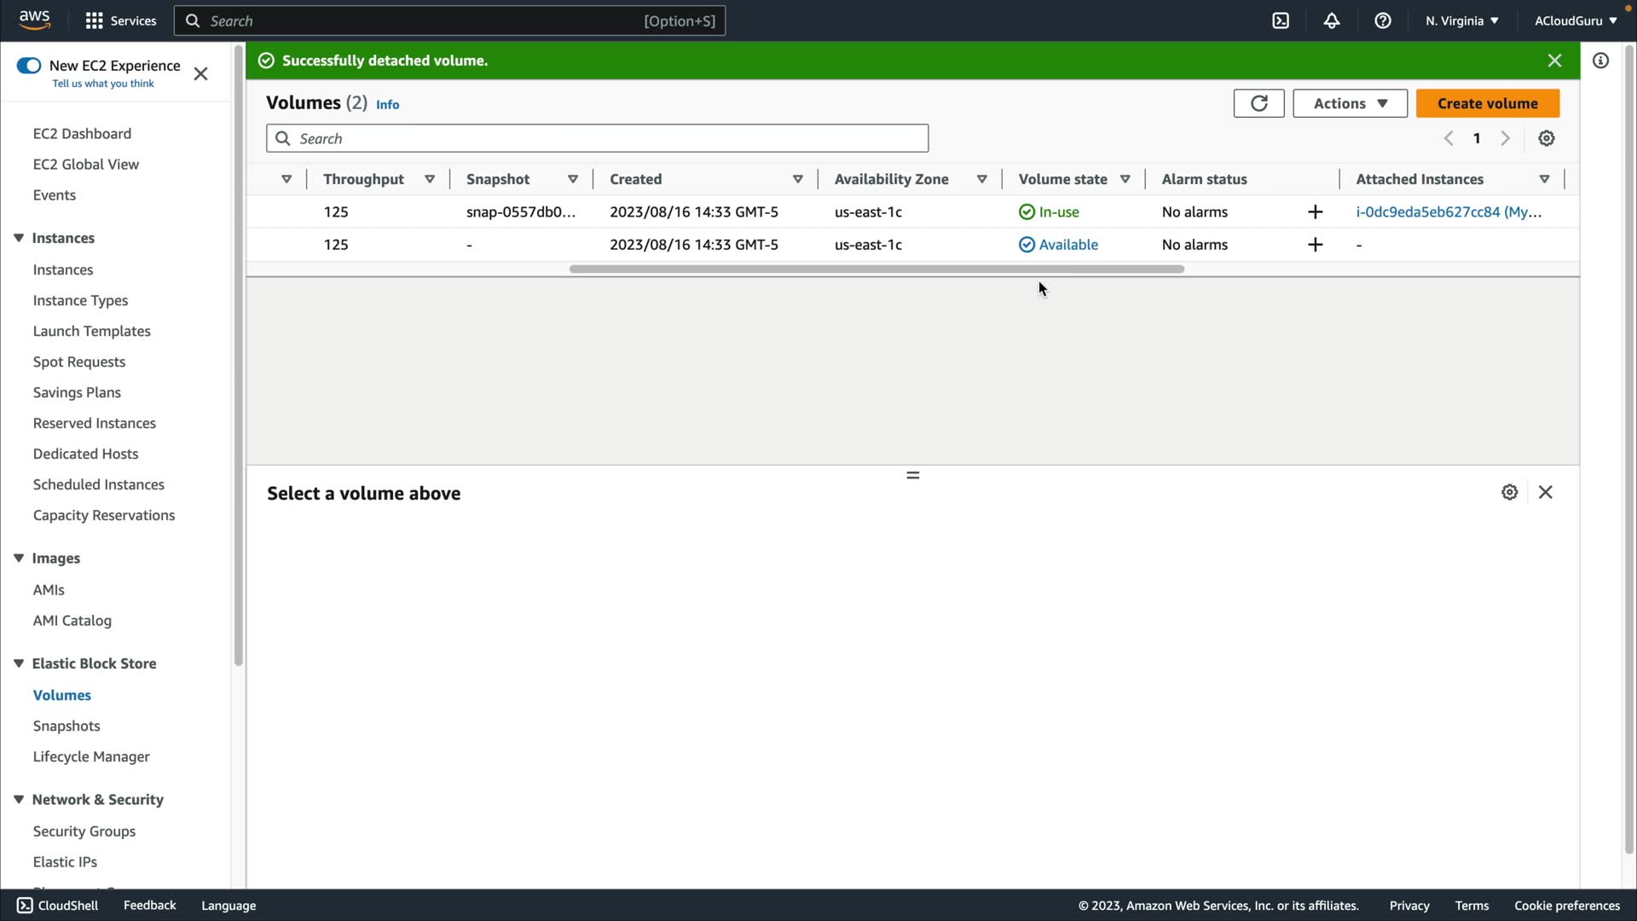This screenshot has width=1637, height=921.
Task: Open the CloudShell icon in top bar
Action: pos(1281,20)
